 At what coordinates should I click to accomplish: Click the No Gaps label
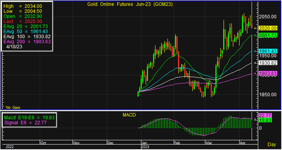point(13,108)
